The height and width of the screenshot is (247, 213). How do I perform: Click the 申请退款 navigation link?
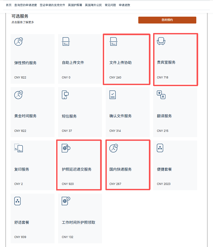125,5
